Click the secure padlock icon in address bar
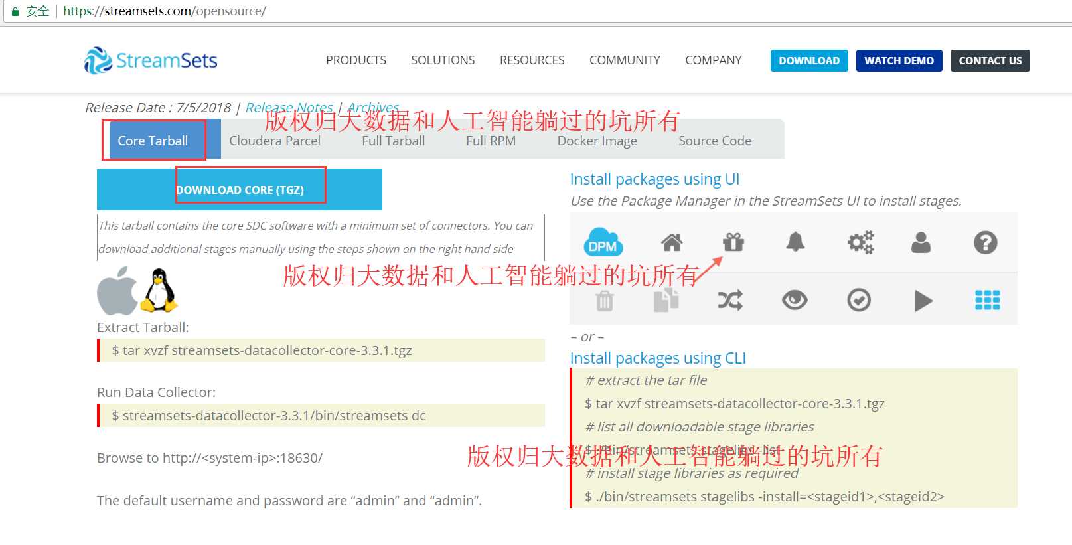Screen dimensions: 1072x545 pos(15,11)
